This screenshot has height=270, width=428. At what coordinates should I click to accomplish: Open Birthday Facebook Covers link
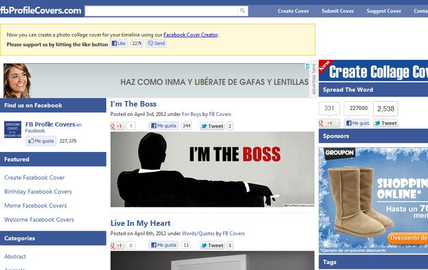(38, 191)
